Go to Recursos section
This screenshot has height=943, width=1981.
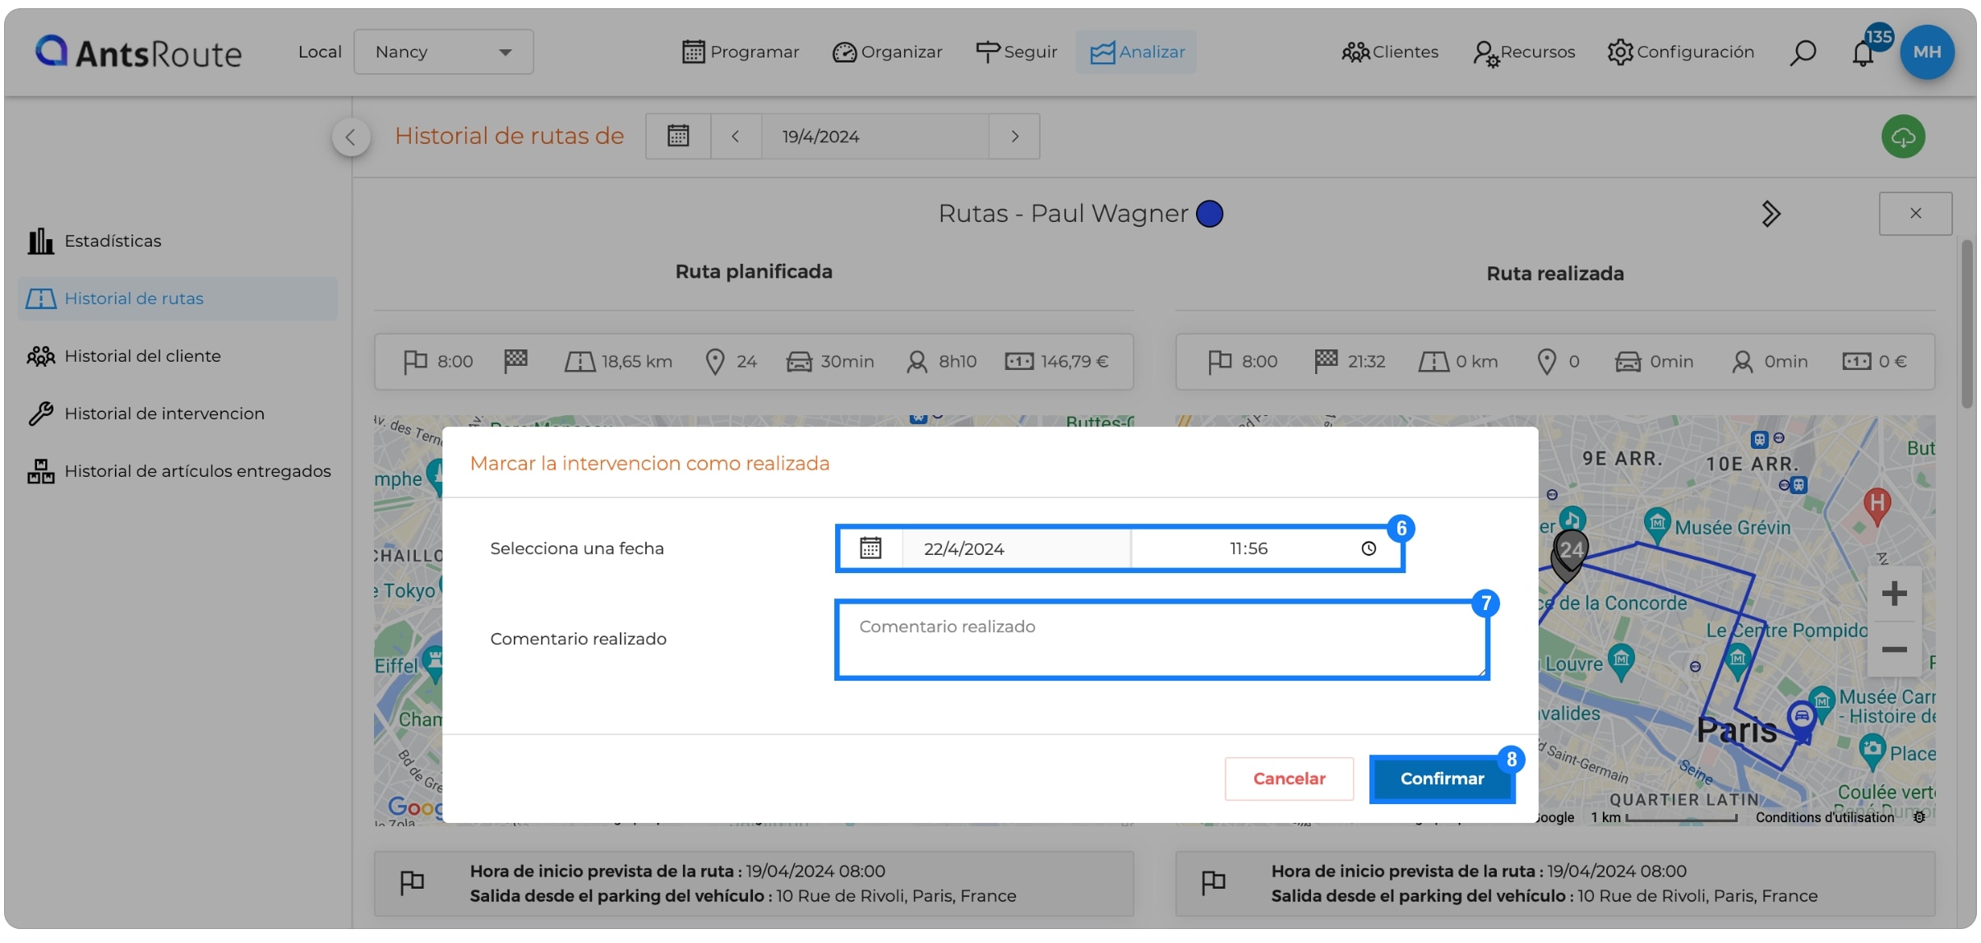(x=1523, y=52)
